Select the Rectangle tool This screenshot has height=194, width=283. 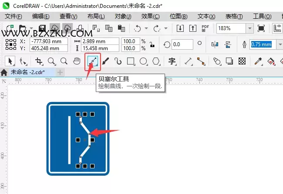point(131,61)
